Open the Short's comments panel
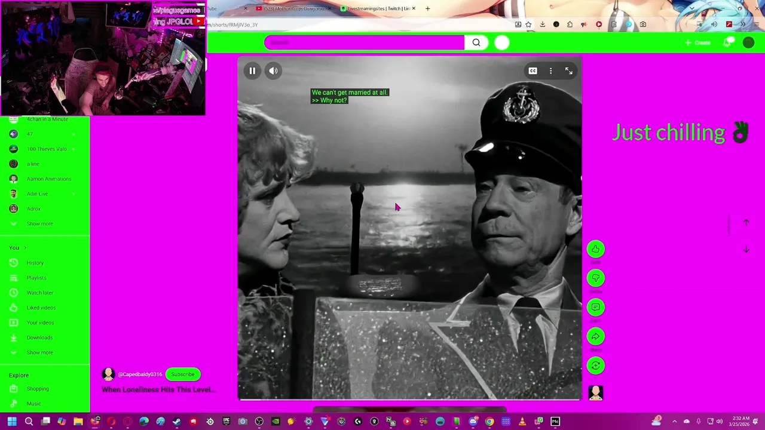Screen dimensions: 765x430 (595, 308)
